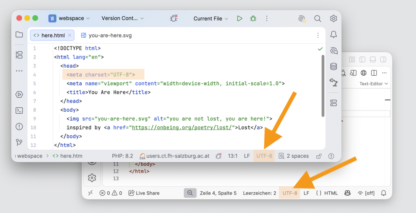Click VS Code zoom-out status icon
This screenshot has width=416, height=213.
(190, 193)
